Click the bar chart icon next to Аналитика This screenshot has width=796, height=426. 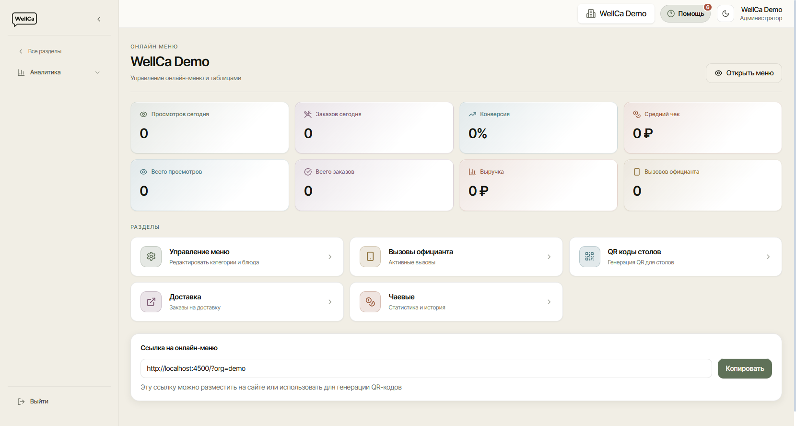tap(21, 72)
